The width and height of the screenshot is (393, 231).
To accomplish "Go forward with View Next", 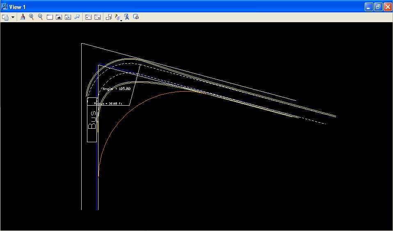I will point(97,17).
